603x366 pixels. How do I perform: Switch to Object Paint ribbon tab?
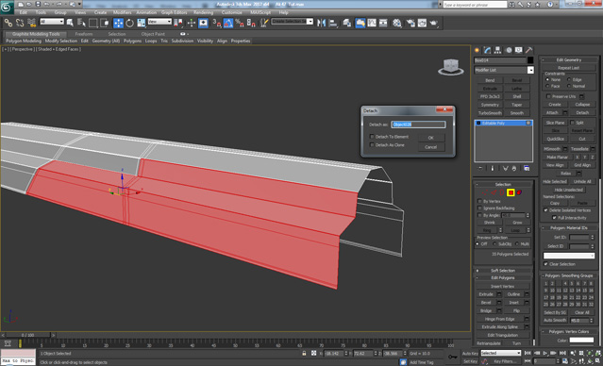point(153,34)
